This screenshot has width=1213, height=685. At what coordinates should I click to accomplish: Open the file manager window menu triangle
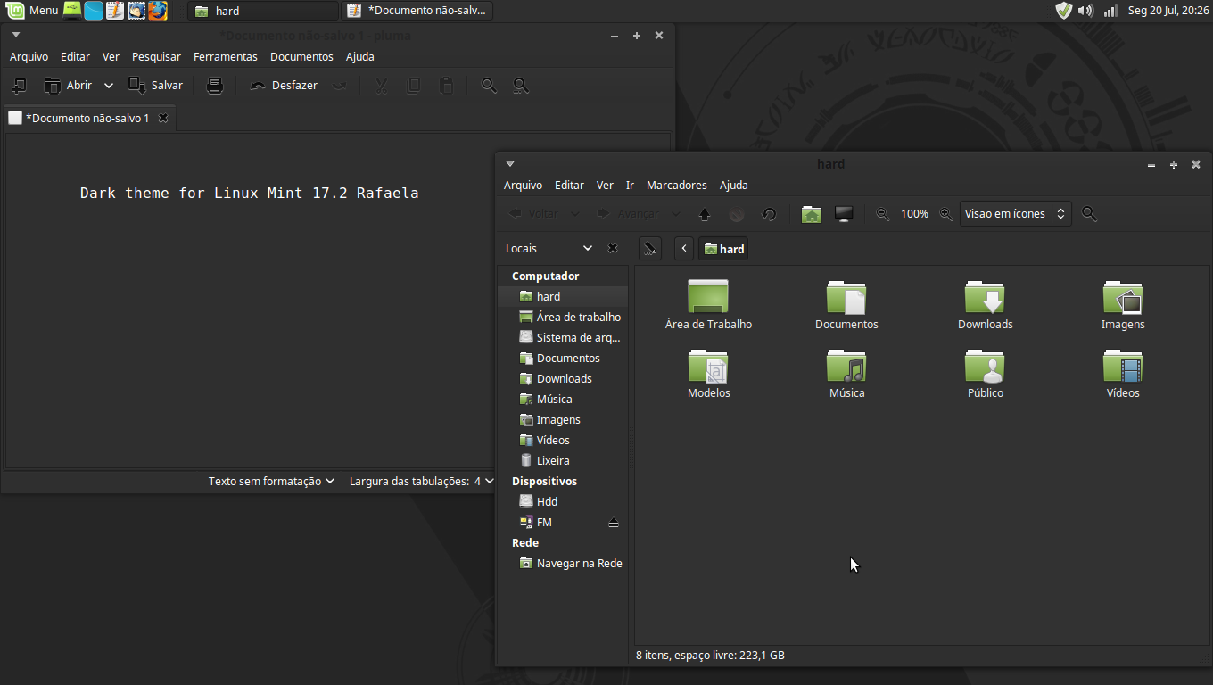point(510,164)
